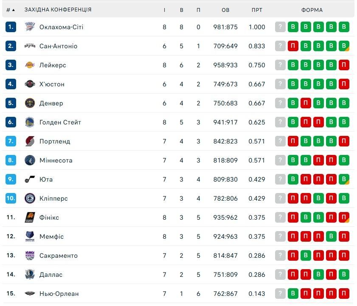Click the San Antonio Spurs logo
This screenshot has width=357, height=306.
tap(30, 46)
